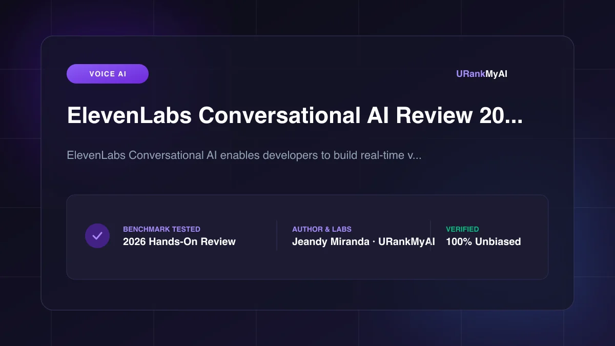Select author name 'Jeandy Miranda · URankMyAI'
The image size is (615, 346).
click(x=363, y=241)
